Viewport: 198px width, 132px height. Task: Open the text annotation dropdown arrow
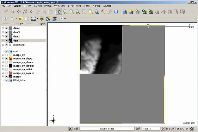tap(65, 19)
